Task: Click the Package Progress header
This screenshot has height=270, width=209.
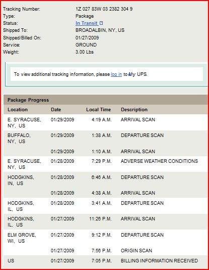Action: pyautogui.click(x=28, y=100)
